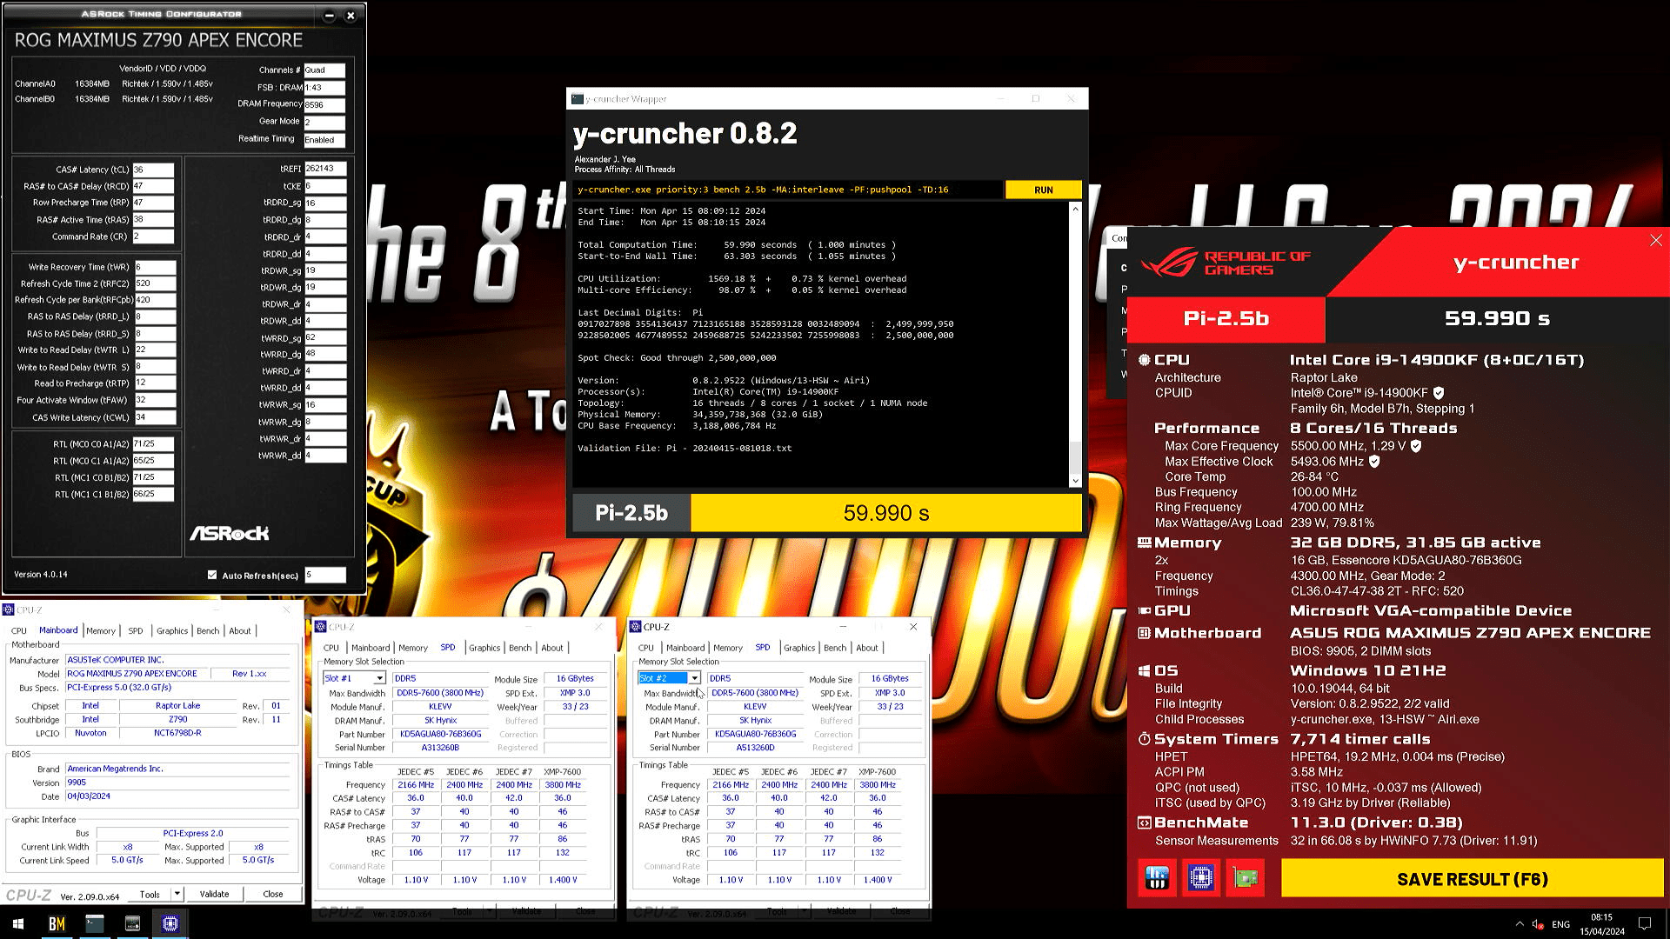Open BenchMate from the taskbar
This screenshot has height=939, width=1670.
click(57, 923)
